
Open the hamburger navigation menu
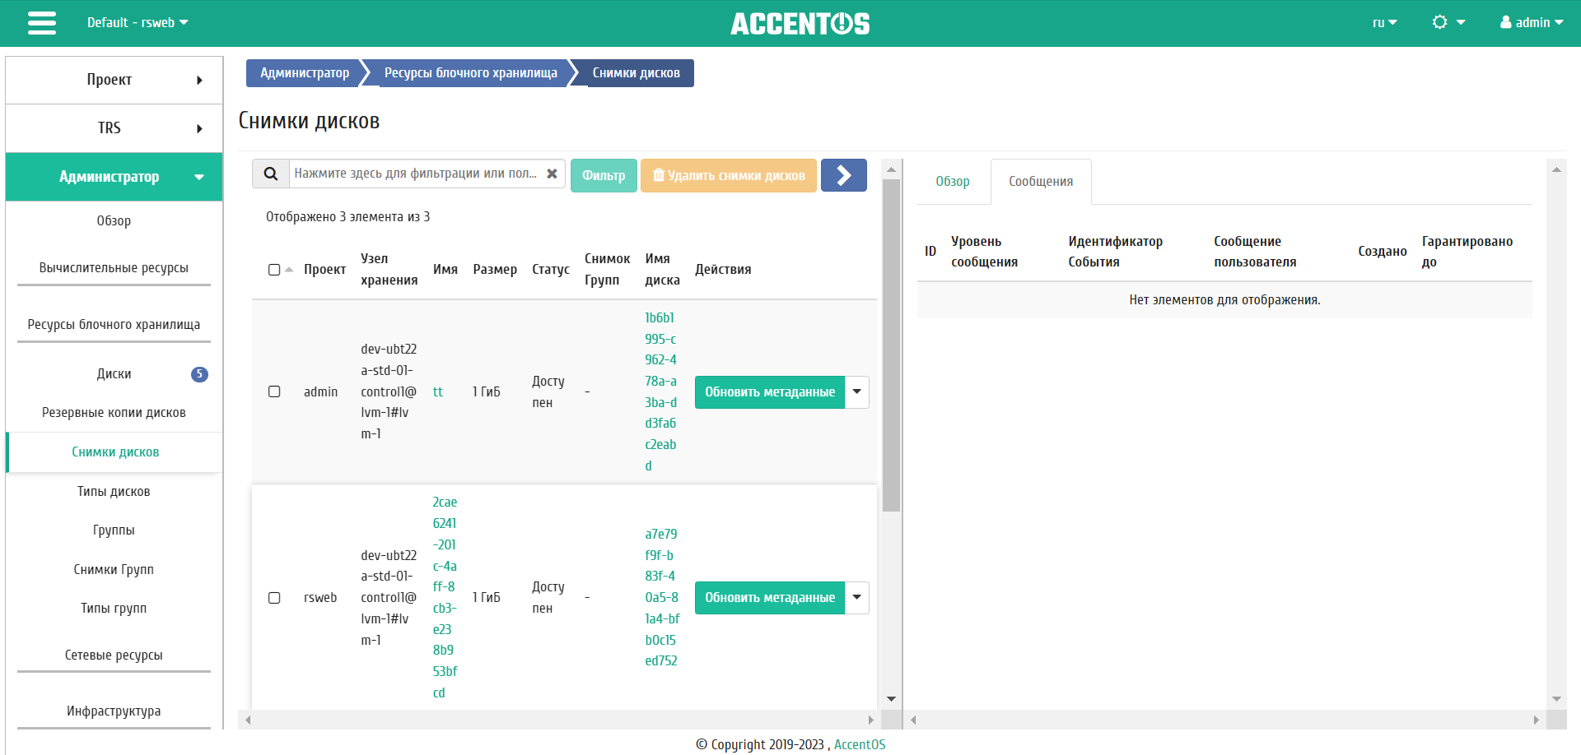point(42,23)
